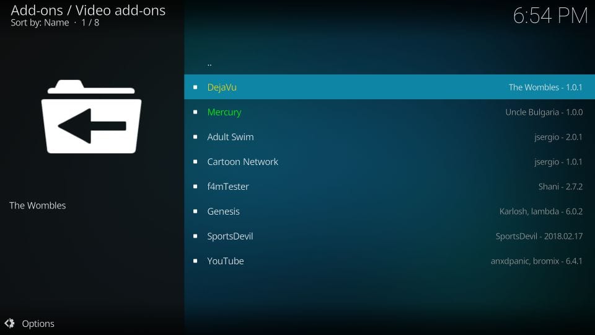Click the bullet icon beside f4mTester

point(195,187)
